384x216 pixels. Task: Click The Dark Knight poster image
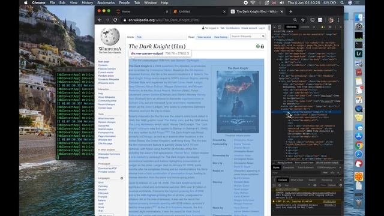pyautogui.click(x=238, y=102)
